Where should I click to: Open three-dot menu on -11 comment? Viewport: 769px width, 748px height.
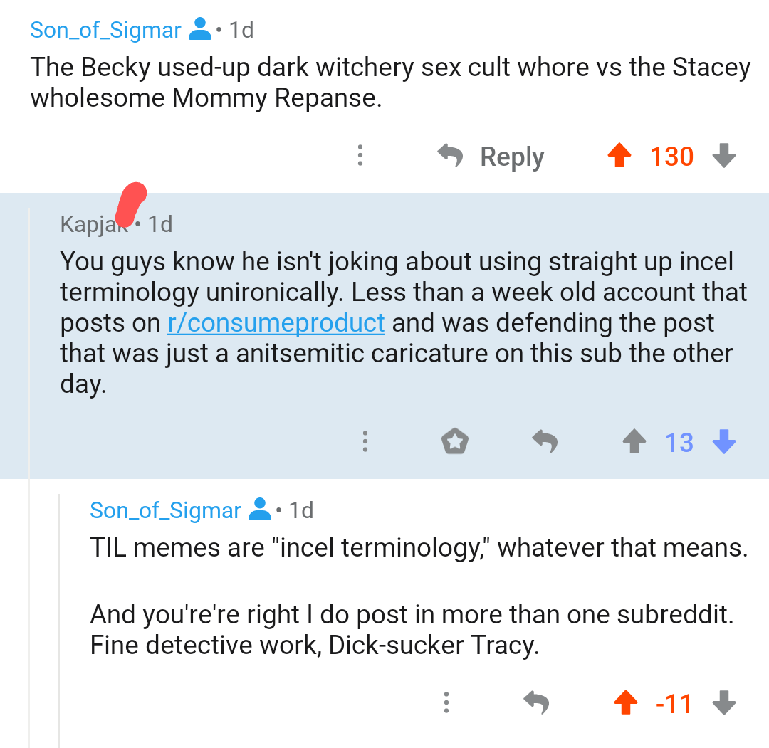(446, 703)
